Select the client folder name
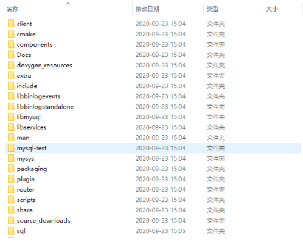The height and width of the screenshot is (242, 303). point(24,24)
